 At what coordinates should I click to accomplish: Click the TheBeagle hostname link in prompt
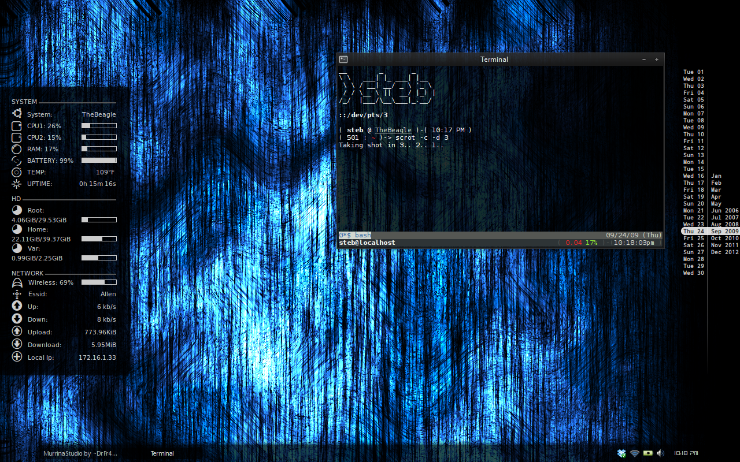click(x=393, y=130)
